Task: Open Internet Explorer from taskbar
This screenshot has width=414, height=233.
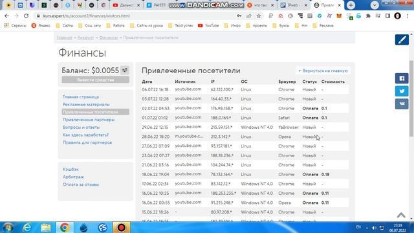Action: 27,227
